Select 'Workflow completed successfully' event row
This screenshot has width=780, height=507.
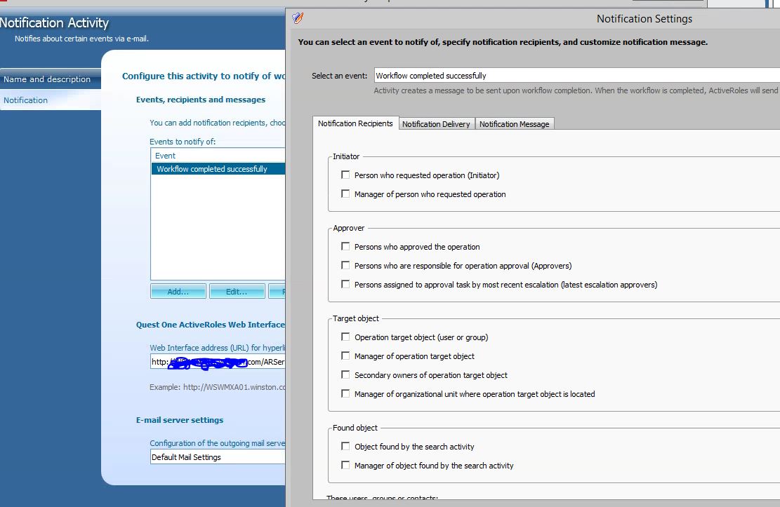coord(218,169)
